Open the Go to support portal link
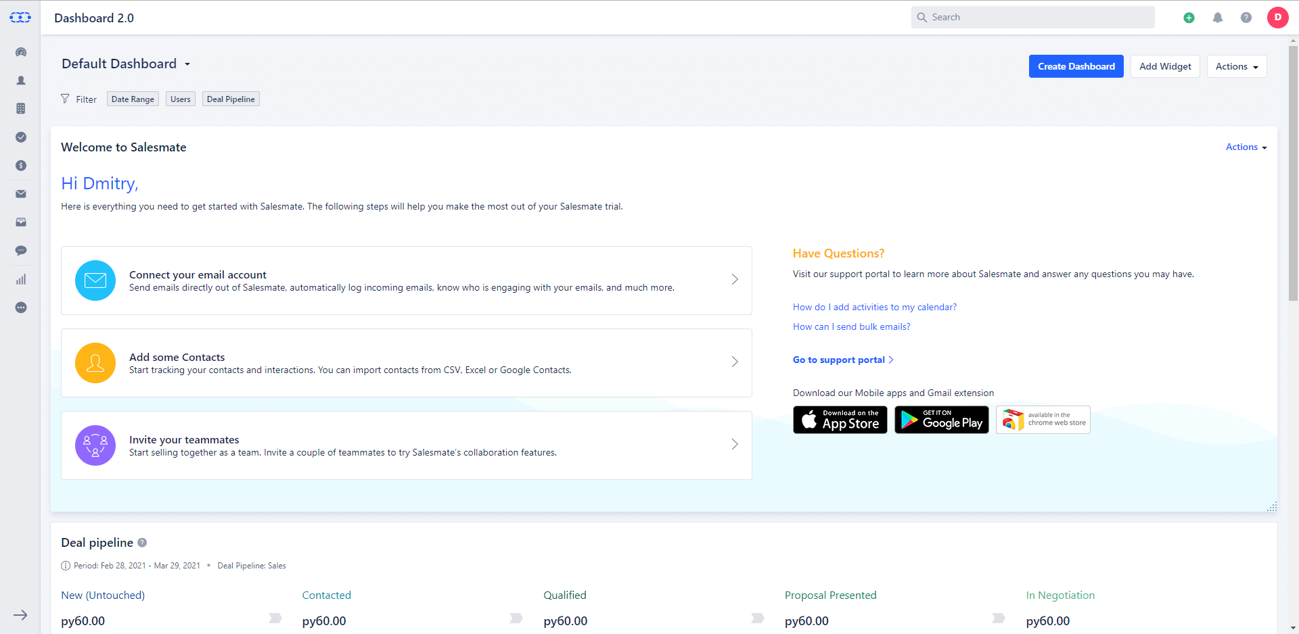1299x634 pixels. point(838,360)
